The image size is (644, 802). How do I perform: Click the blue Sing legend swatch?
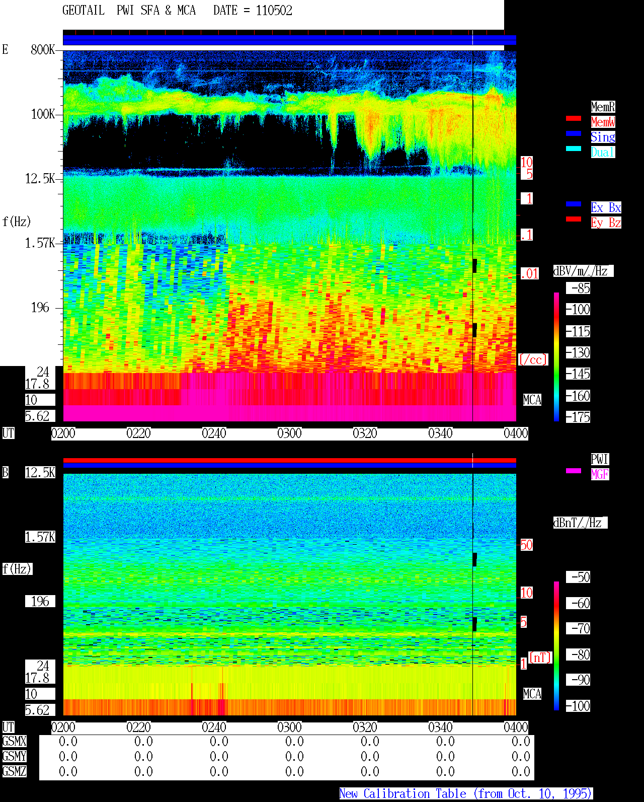574,133
